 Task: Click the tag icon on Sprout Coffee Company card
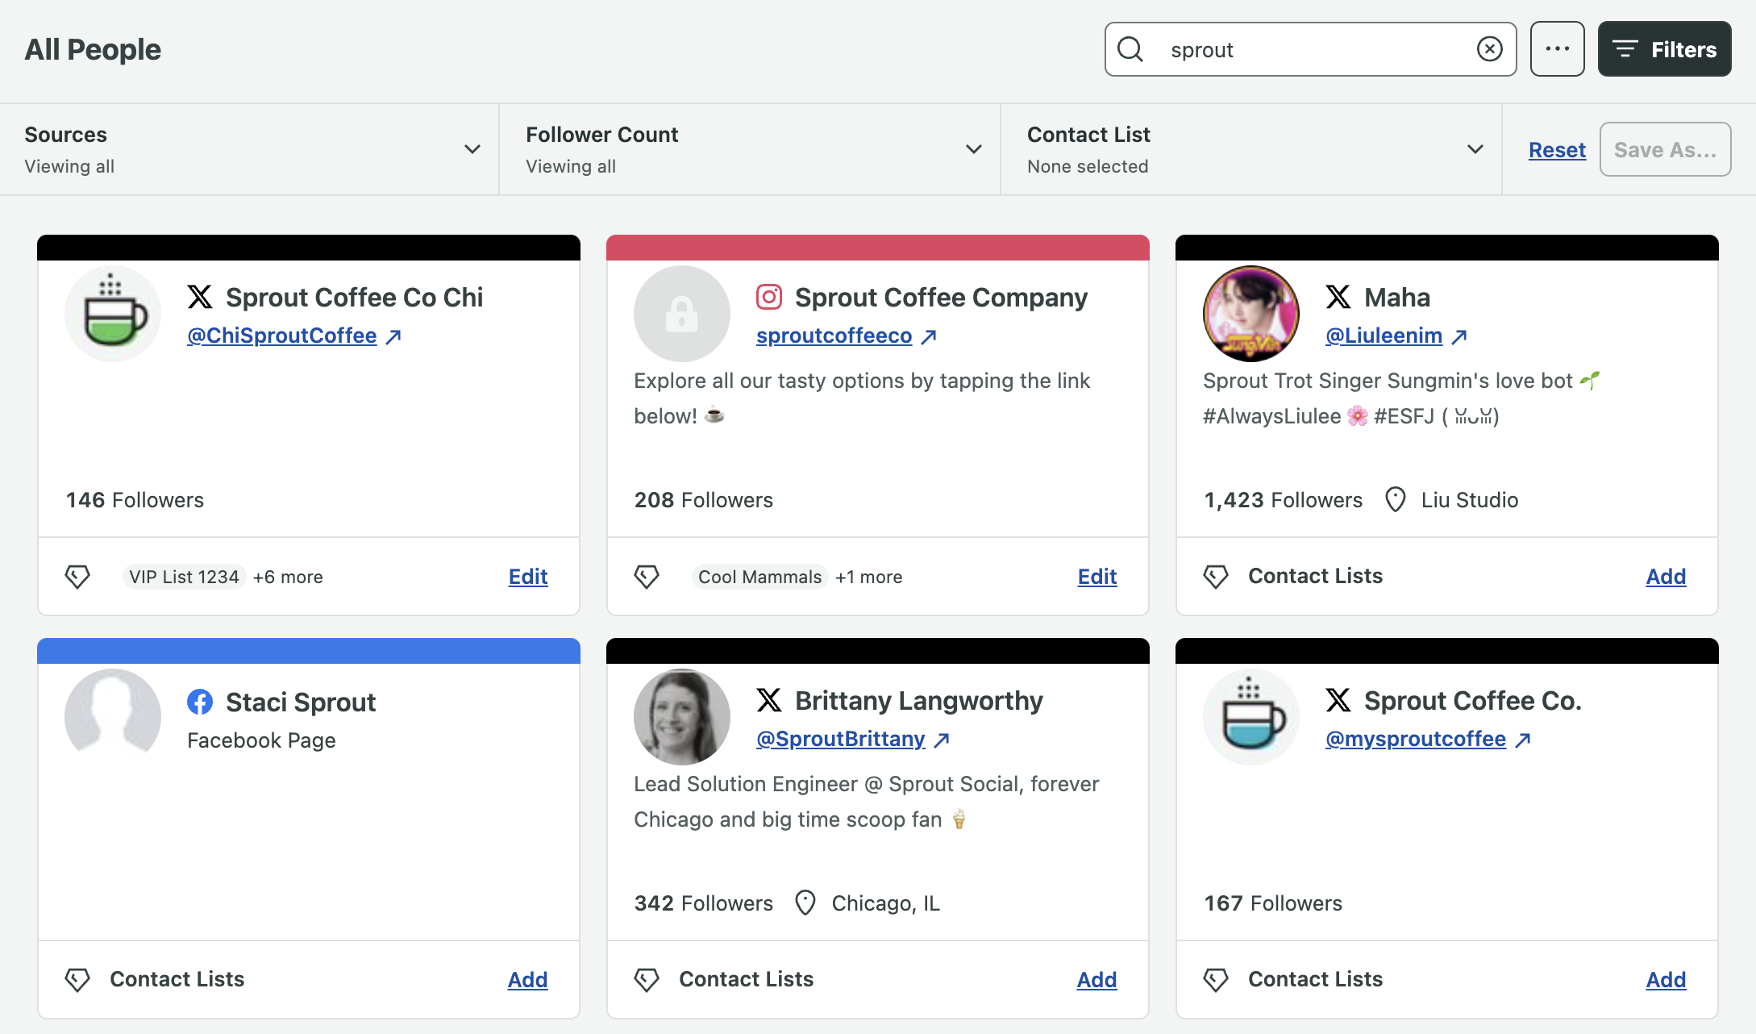(x=647, y=577)
